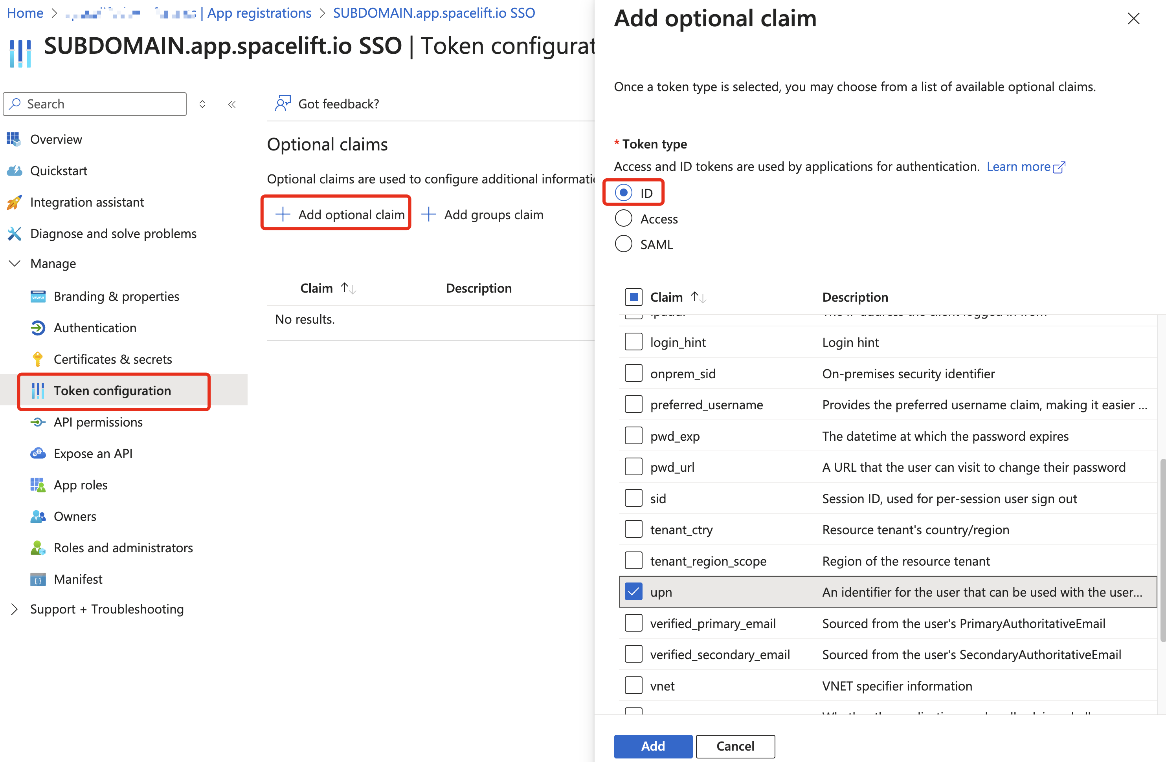1166x762 pixels.
Task: Expand Support + Troubleshooting
Action: point(107,609)
